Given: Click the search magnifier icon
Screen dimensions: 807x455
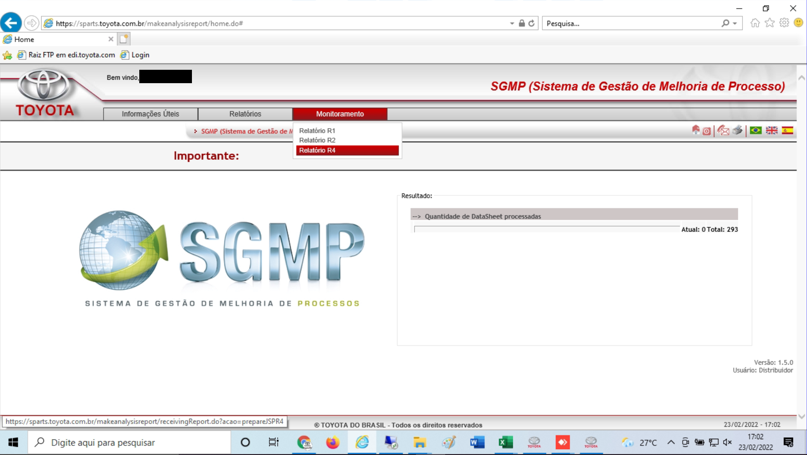Looking at the screenshot, I should (726, 23).
